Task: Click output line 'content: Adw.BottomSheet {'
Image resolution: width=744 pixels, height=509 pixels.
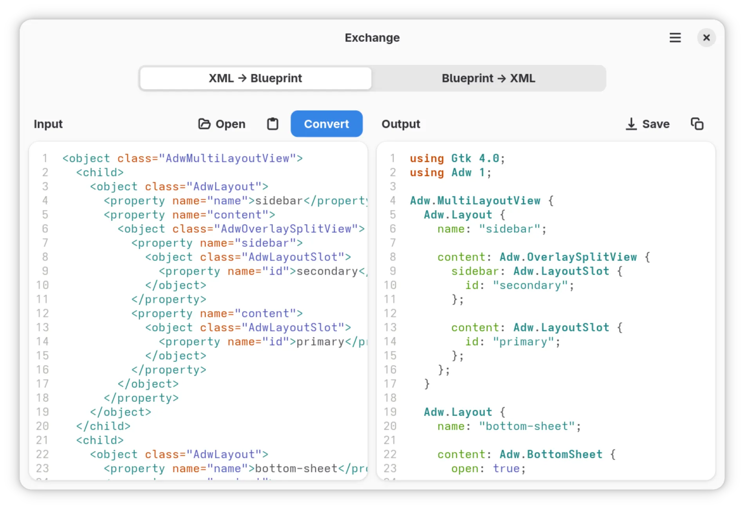Action: pyautogui.click(x=527, y=454)
